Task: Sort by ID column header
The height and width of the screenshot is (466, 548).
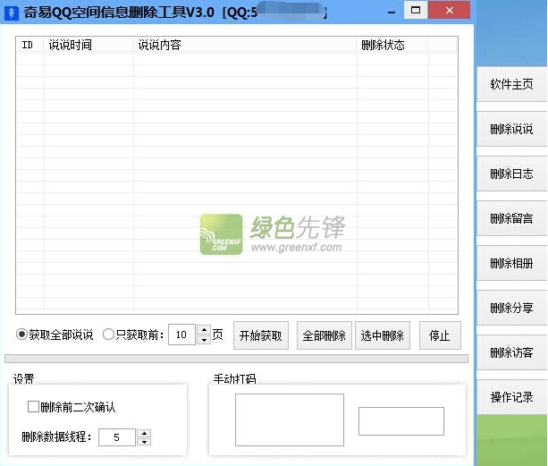Action: [x=30, y=45]
